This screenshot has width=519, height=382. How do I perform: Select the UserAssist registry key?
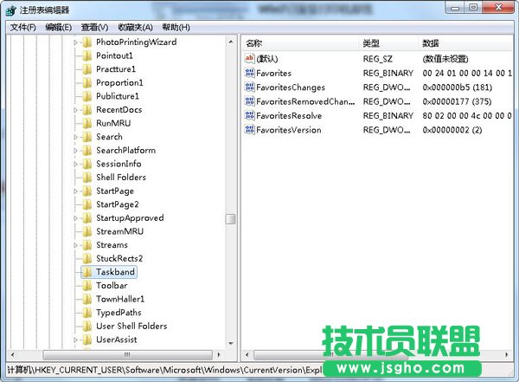click(x=115, y=340)
